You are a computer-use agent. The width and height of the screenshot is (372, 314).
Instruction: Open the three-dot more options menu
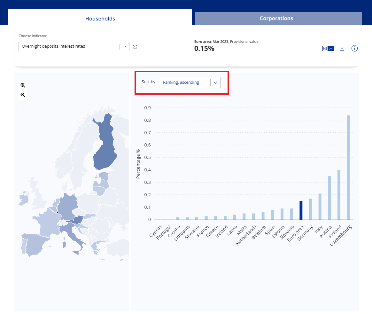pos(354,48)
